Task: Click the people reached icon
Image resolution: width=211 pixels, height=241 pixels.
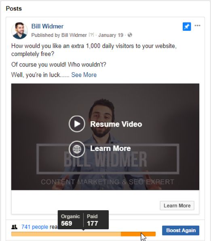Action: [15, 227]
